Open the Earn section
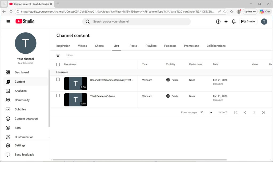This screenshot has height=187, width=273. coord(18,128)
